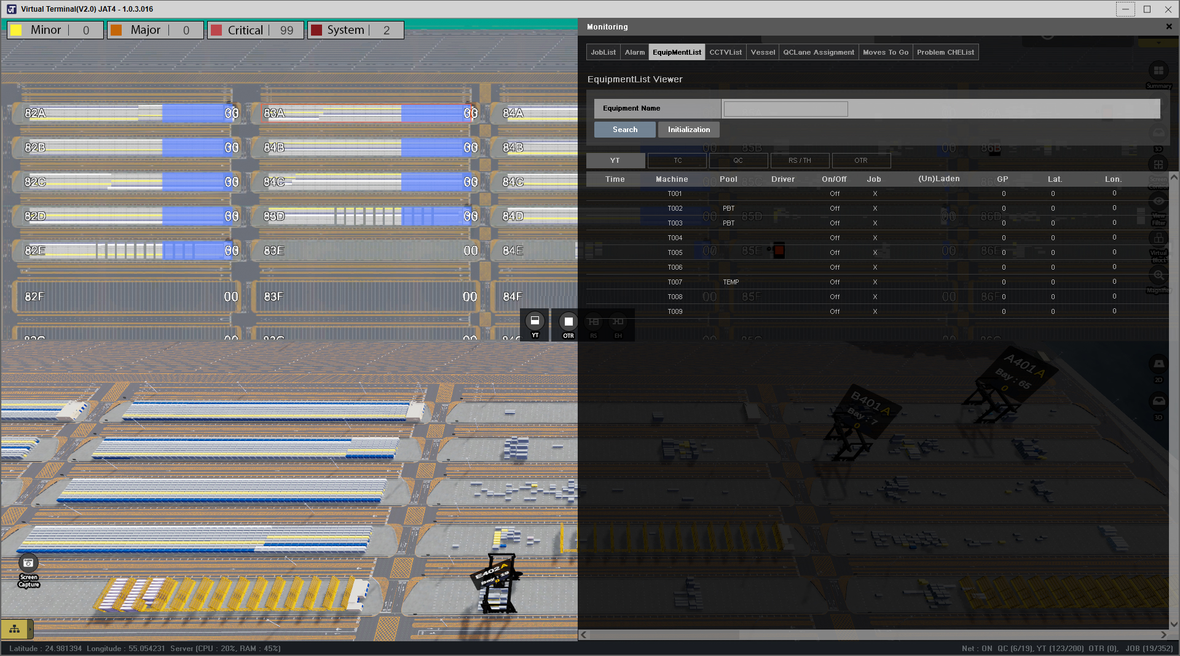This screenshot has height=656, width=1180.
Task: Close the Monitoring panel
Action: coord(1169,27)
